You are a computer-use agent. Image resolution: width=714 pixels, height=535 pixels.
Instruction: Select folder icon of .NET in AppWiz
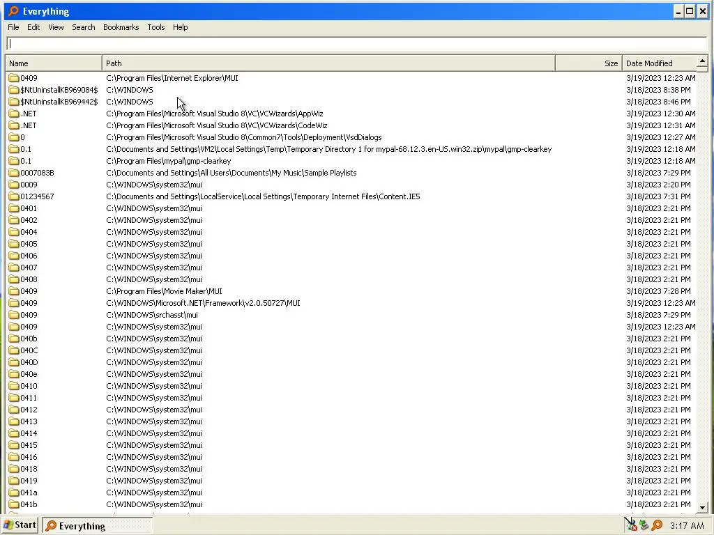(14, 114)
